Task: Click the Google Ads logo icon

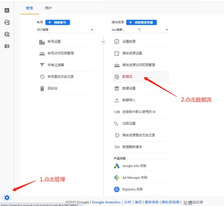Action: tap(117, 166)
